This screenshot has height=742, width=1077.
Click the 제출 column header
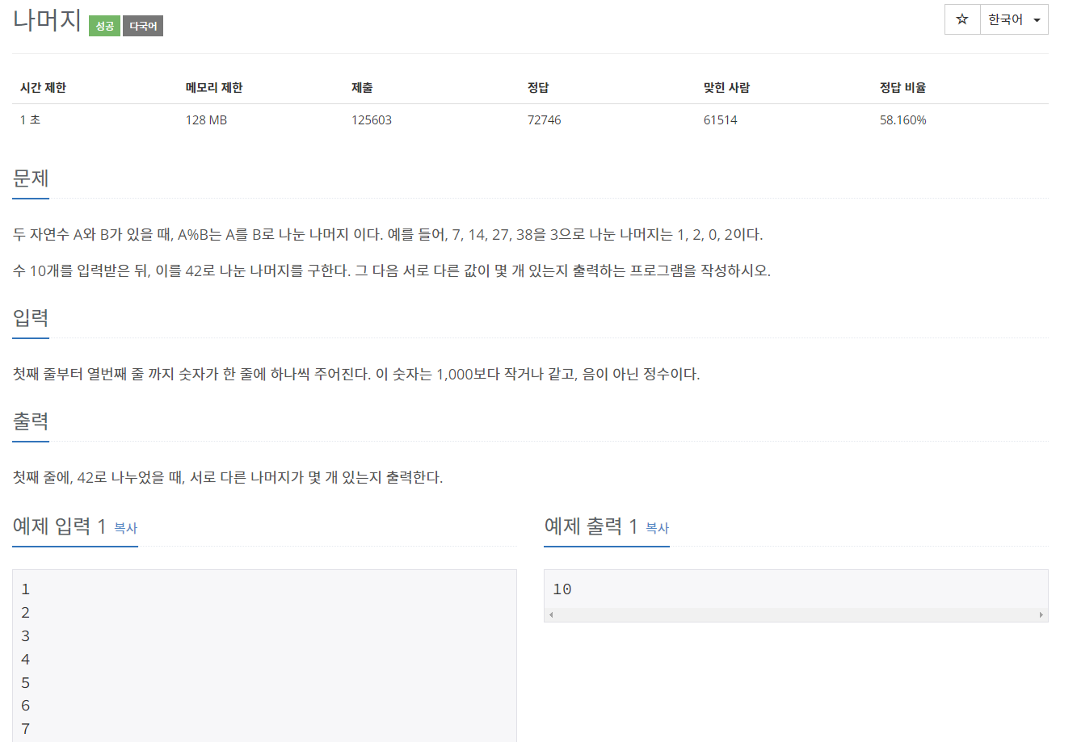click(362, 87)
